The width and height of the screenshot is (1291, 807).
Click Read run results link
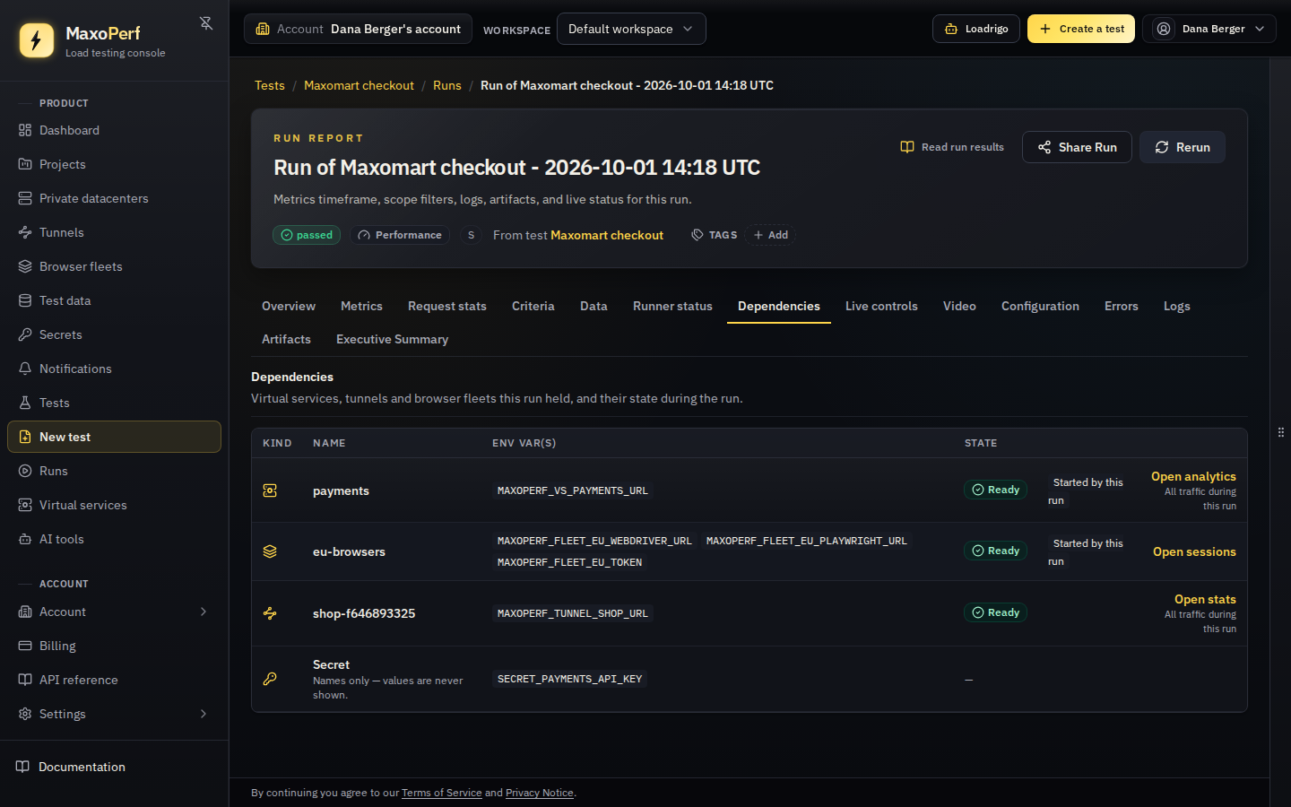[952, 147]
